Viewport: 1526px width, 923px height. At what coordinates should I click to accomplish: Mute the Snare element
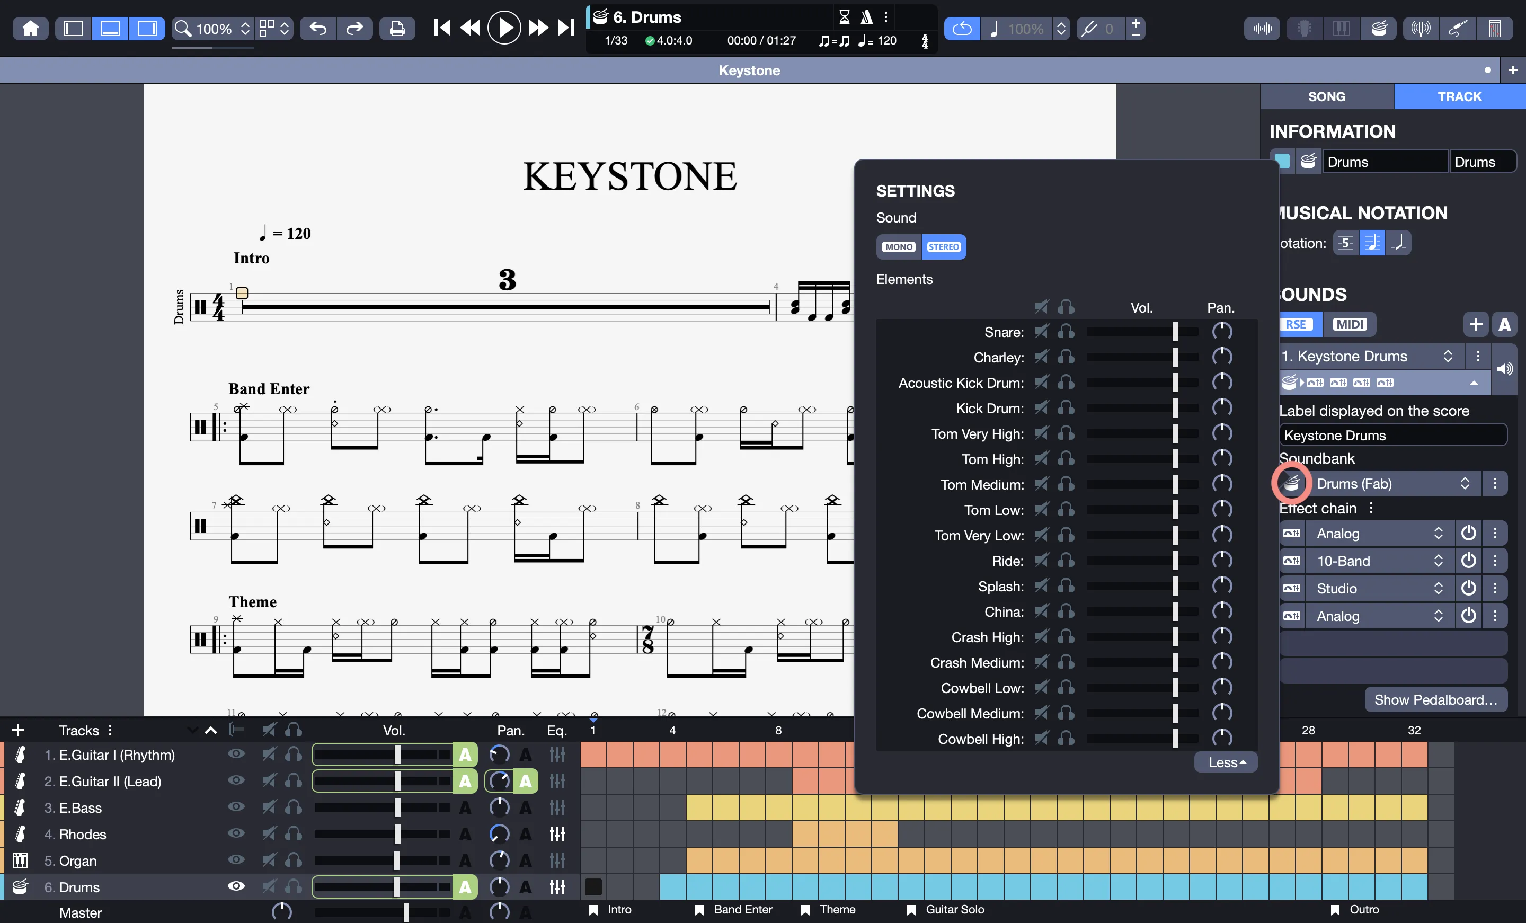tap(1042, 331)
